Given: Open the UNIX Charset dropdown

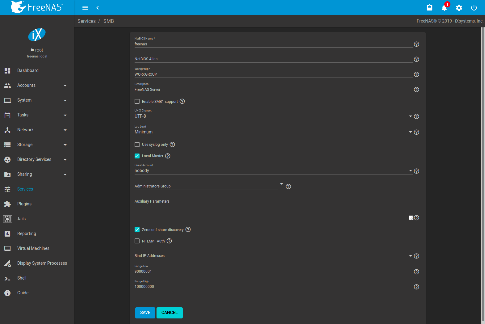Looking at the screenshot, I should (274, 116).
